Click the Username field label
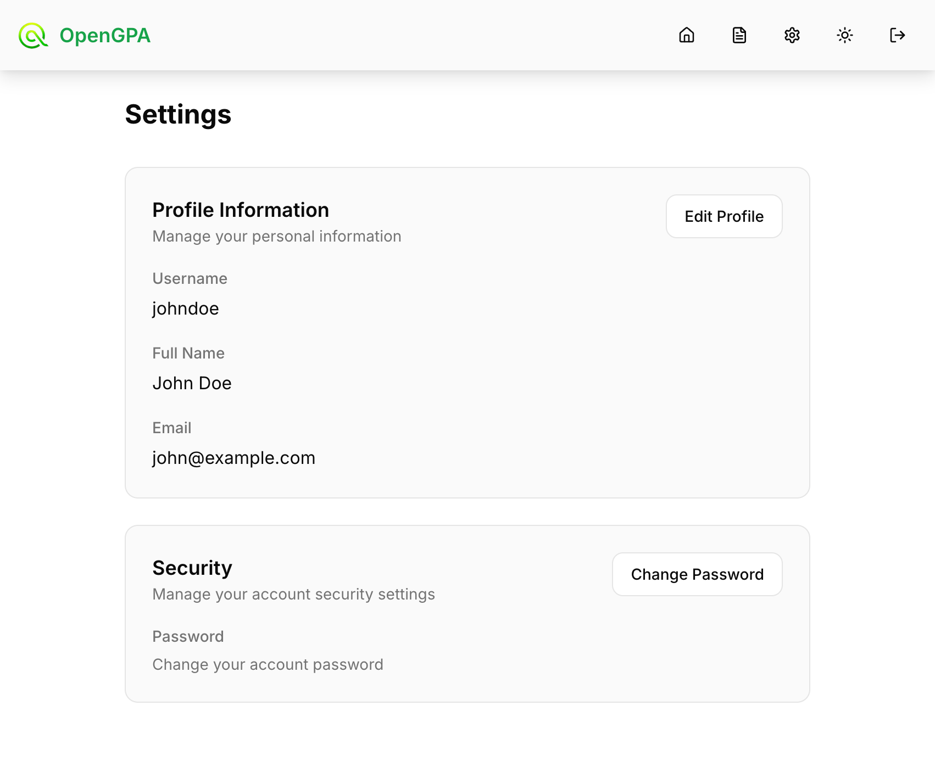935x773 pixels. 190,278
